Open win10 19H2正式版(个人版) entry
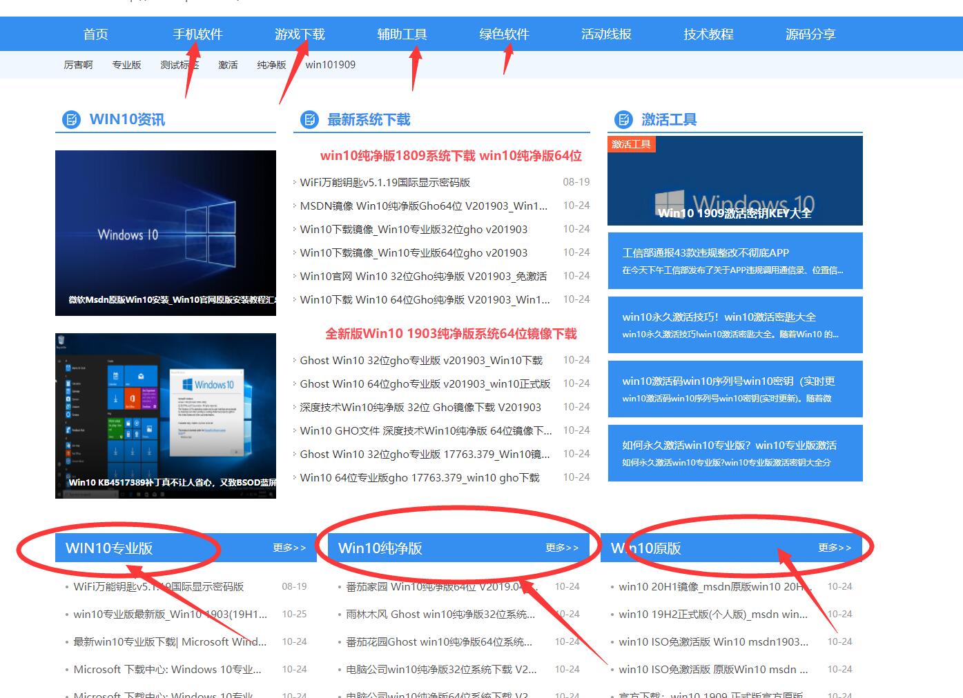Image resolution: width=963 pixels, height=698 pixels. (713, 614)
